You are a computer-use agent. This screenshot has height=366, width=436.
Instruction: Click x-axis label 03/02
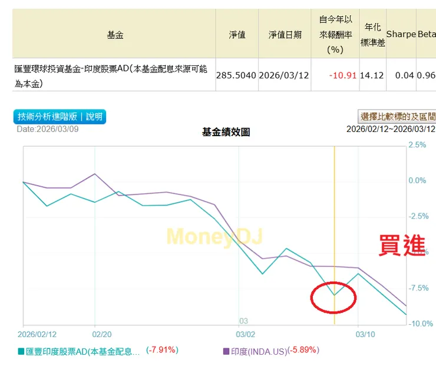(246, 334)
